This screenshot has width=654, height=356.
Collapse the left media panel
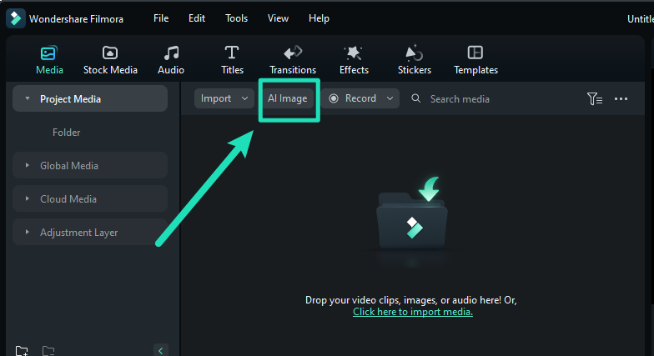[x=160, y=350]
